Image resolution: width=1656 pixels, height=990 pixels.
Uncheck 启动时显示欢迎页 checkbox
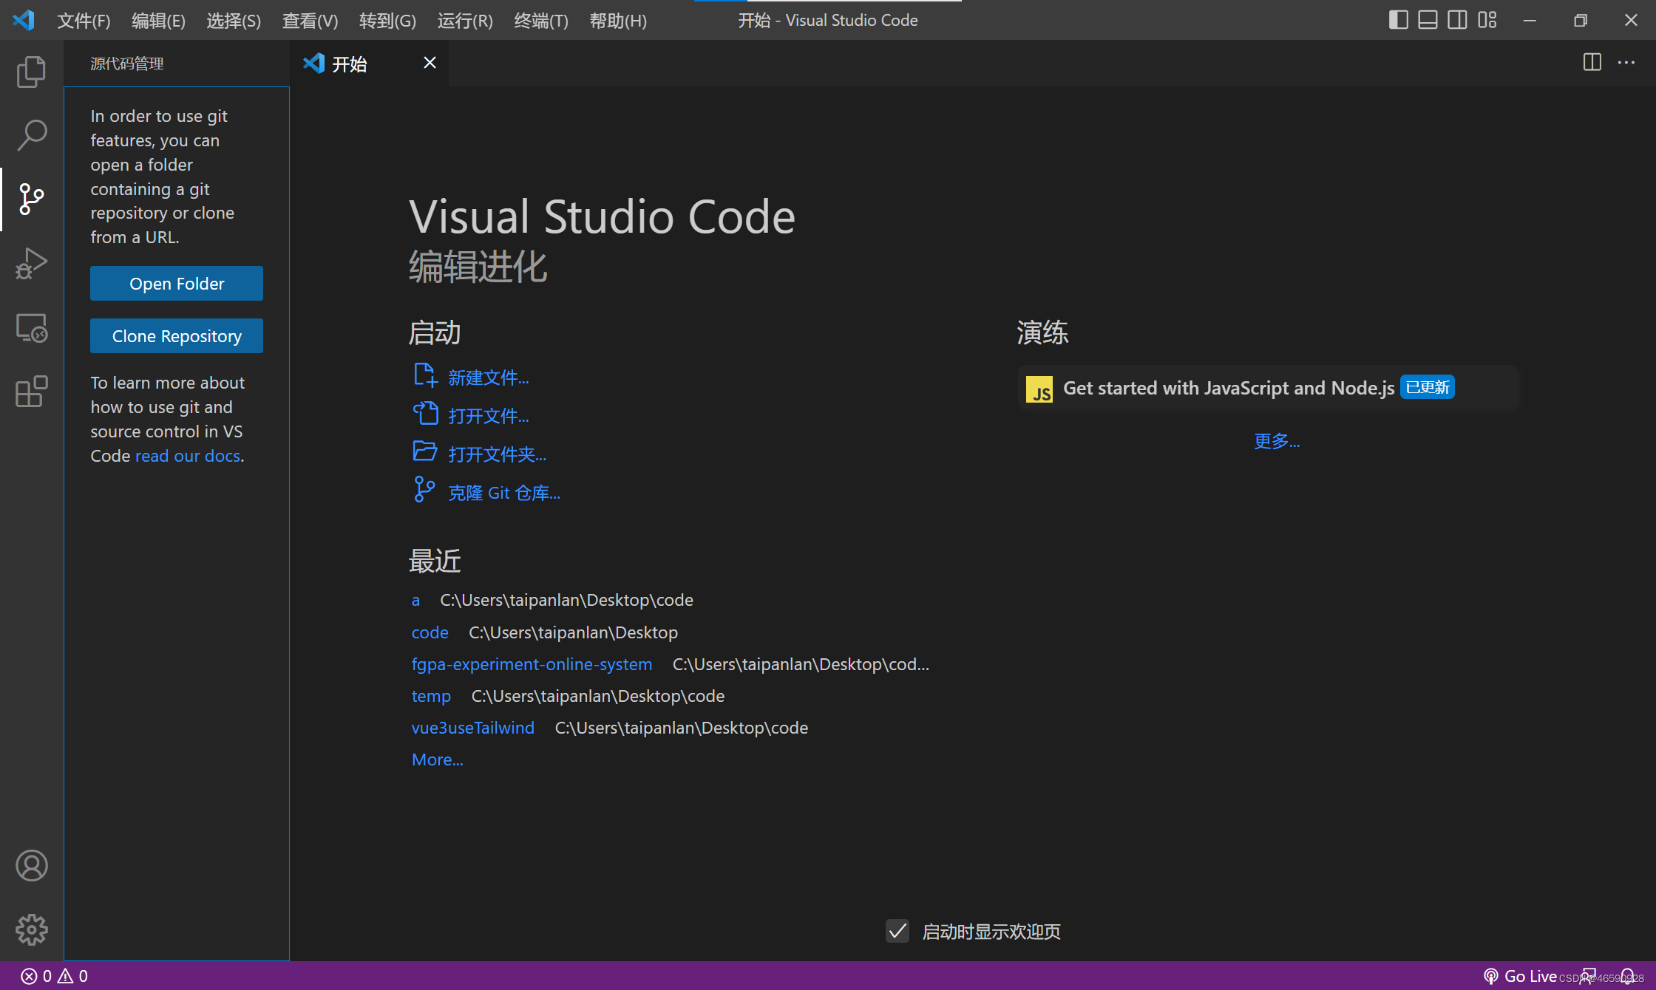(897, 932)
